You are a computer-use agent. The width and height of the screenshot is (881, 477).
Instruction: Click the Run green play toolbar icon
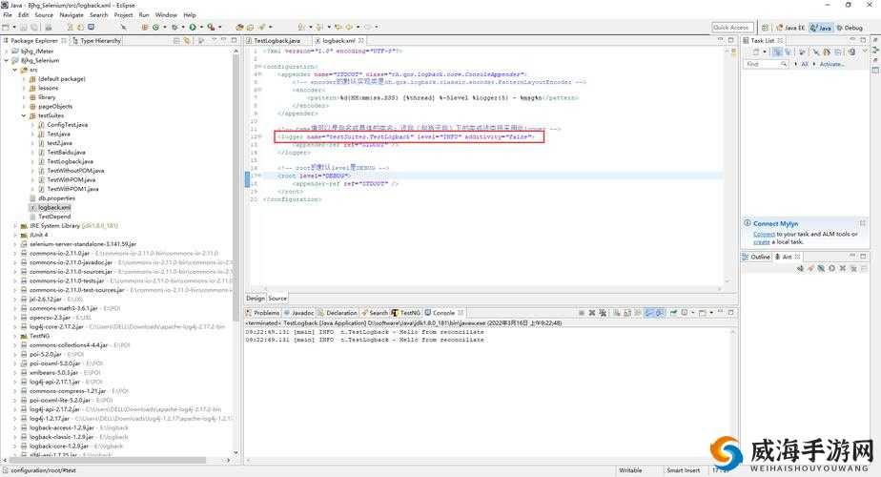(193, 27)
